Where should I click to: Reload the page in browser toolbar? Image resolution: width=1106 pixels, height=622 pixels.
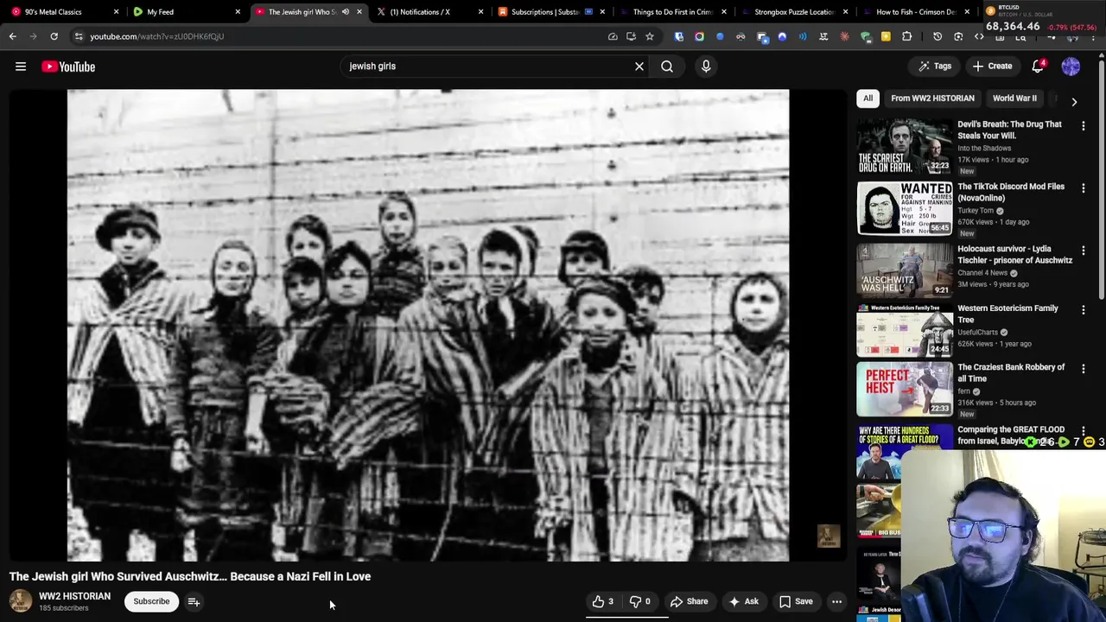(x=54, y=36)
